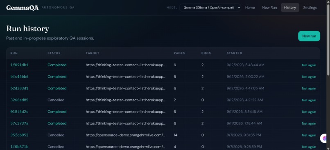Click the Run history heading

pyautogui.click(x=27, y=29)
